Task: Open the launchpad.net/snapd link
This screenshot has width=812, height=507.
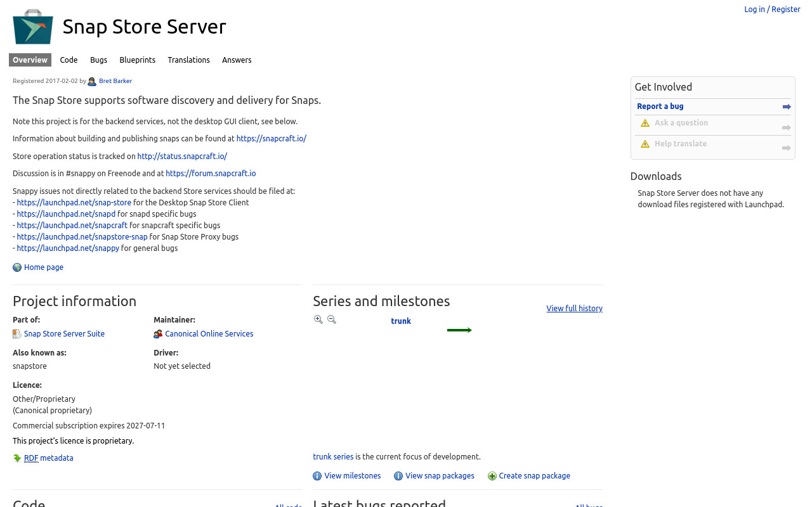Action: [x=66, y=214]
